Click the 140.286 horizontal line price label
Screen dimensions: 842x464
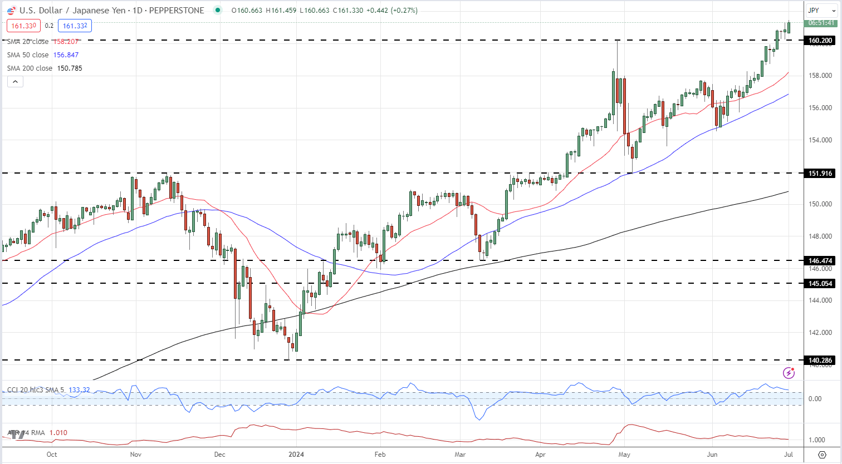pyautogui.click(x=820, y=361)
